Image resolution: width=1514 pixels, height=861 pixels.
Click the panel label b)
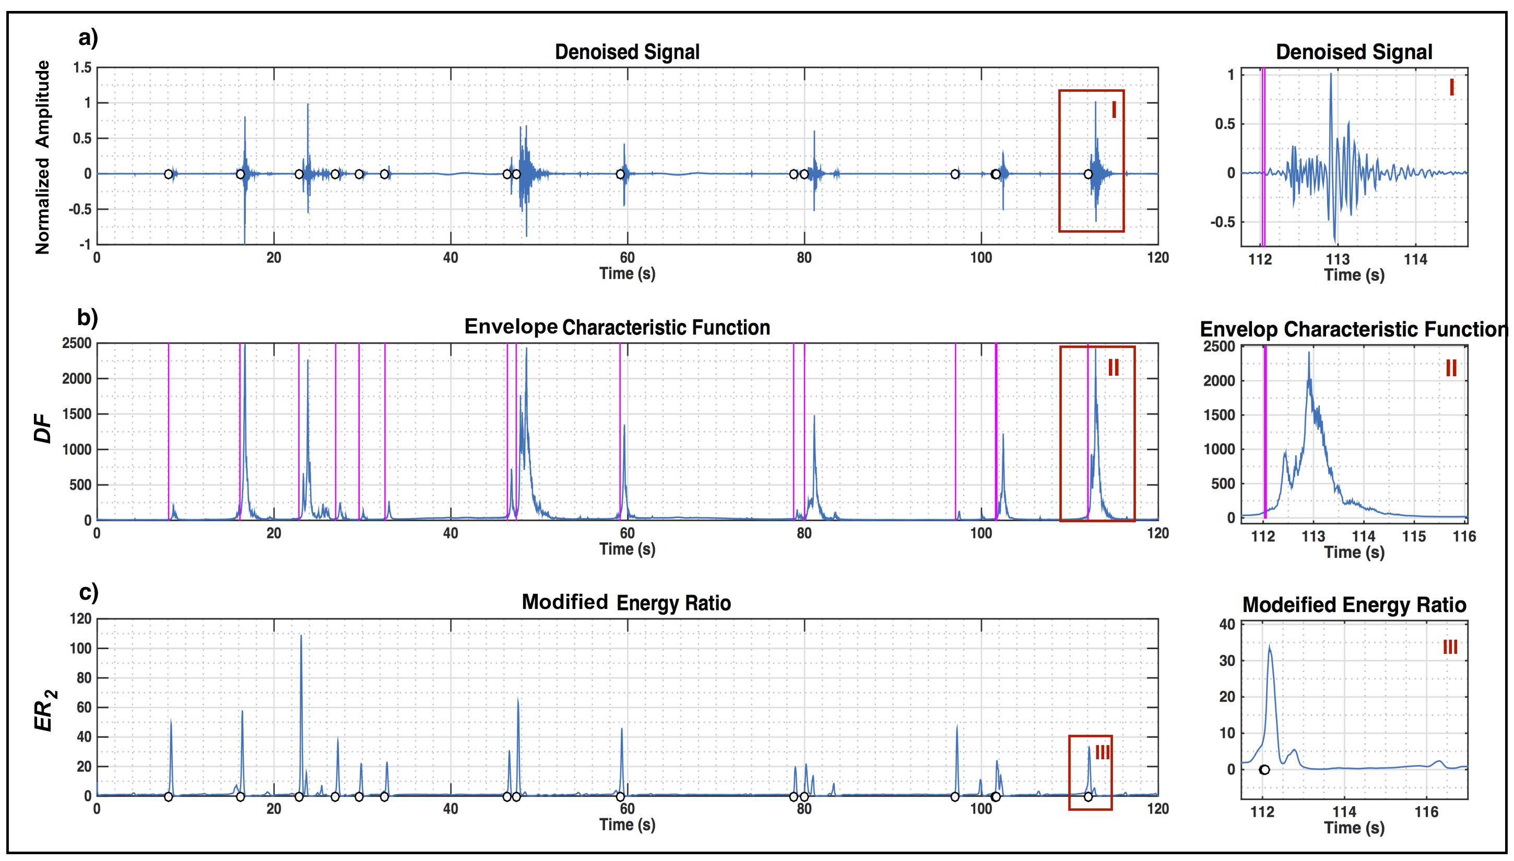pyautogui.click(x=88, y=318)
